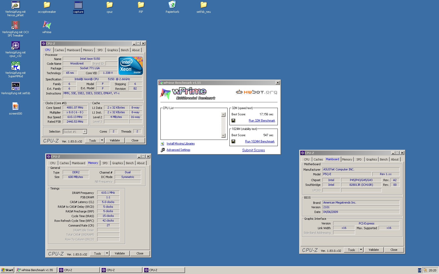Click mainboard Model field P5Q-E
Screen dimensions: 439x274
click(347, 174)
